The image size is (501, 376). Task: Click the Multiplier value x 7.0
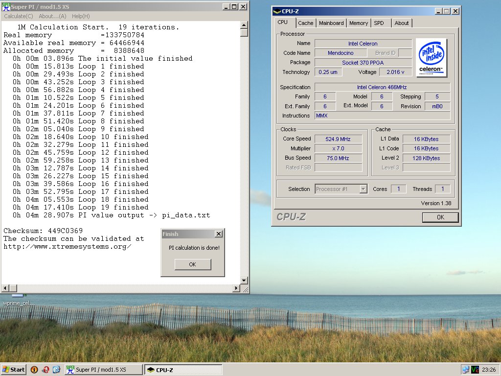coord(339,148)
